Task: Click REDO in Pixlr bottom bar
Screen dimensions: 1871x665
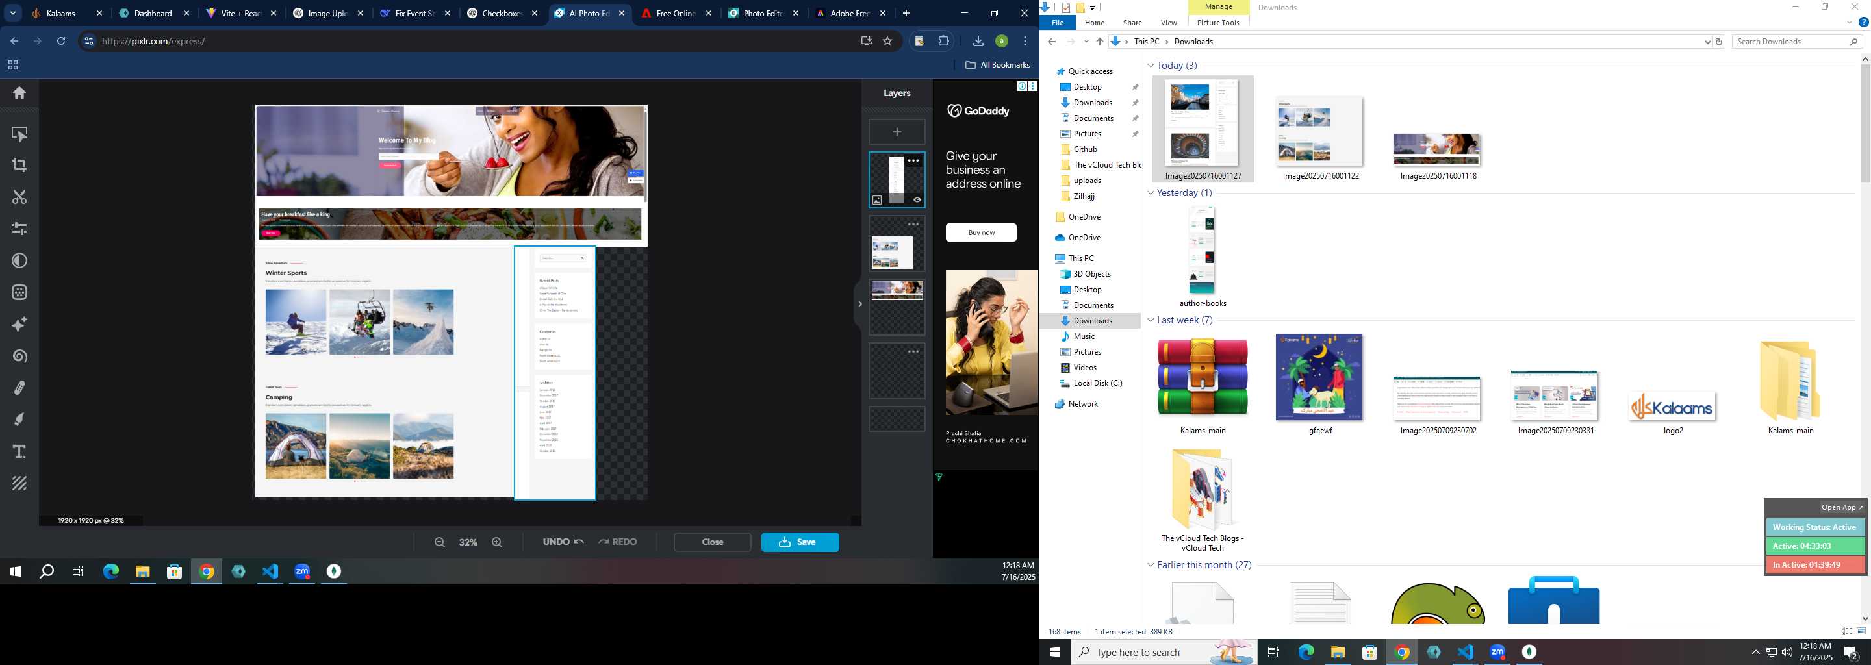Action: (x=617, y=542)
